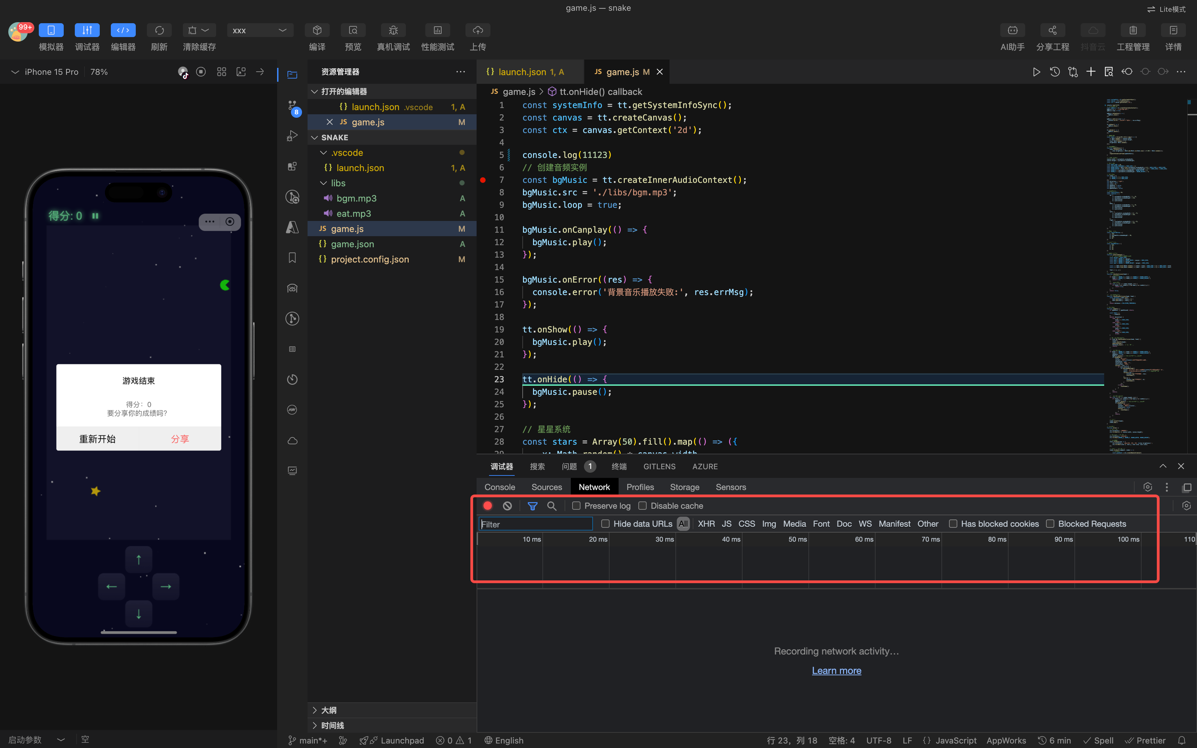Stop network recording with the red button
This screenshot has width=1197, height=748.
coord(487,506)
